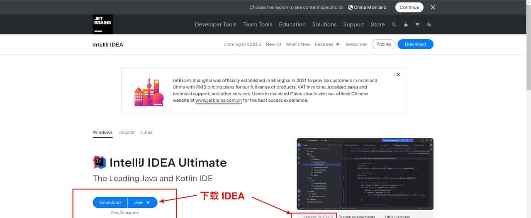Open the Developer Tools menu
Viewport: 531px width, 218px height.
coord(216,24)
